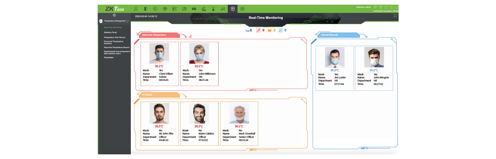
Task: Click the 'Welcome, admin' text
Action: coord(364,7)
